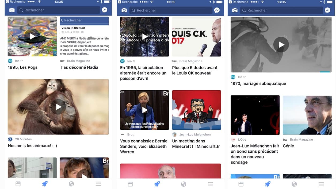This screenshot has width=336, height=189.
Task: Select the rocket Explore tab on the middle screen
Action: 157,184
